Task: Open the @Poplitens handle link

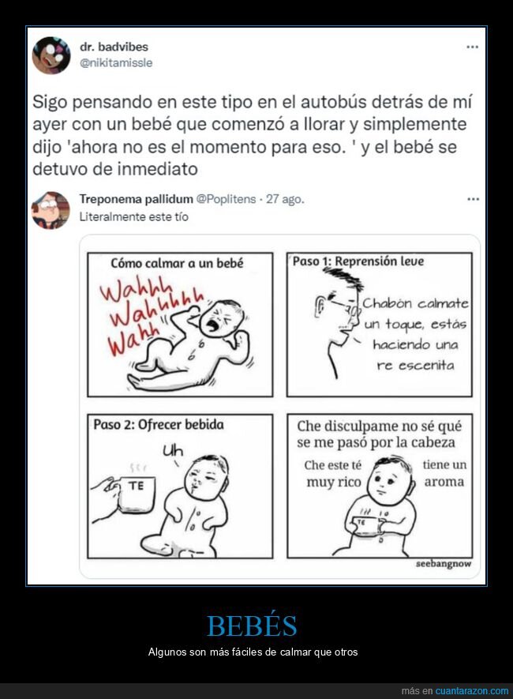Action: tap(227, 199)
